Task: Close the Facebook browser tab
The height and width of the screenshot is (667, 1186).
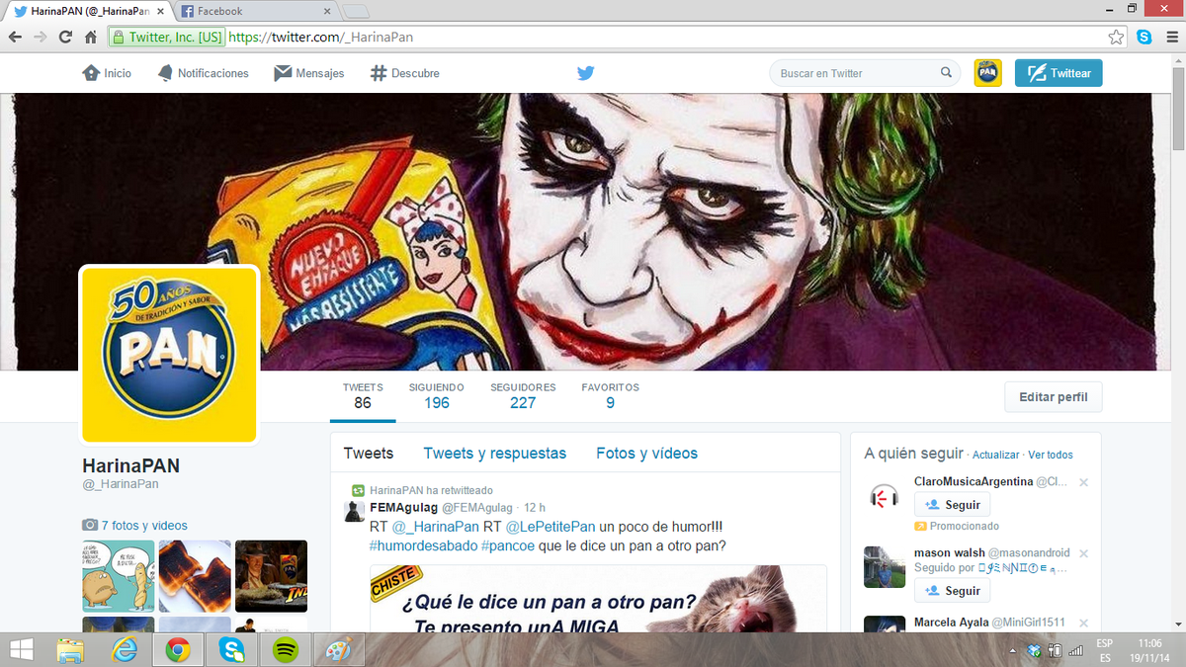Action: tap(325, 12)
